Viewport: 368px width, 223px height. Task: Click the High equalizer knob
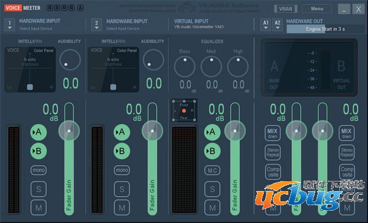click(x=238, y=66)
